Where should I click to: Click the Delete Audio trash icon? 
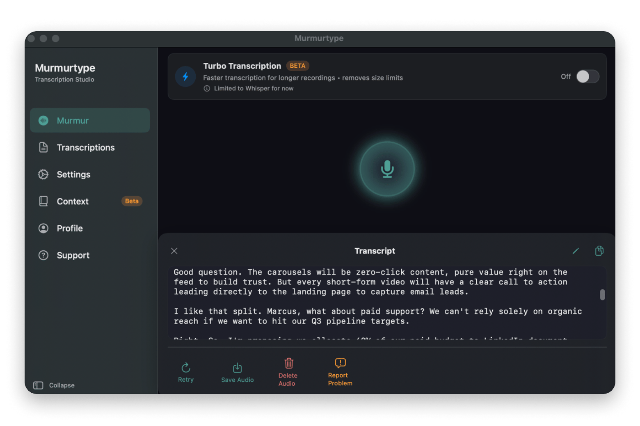click(x=289, y=363)
